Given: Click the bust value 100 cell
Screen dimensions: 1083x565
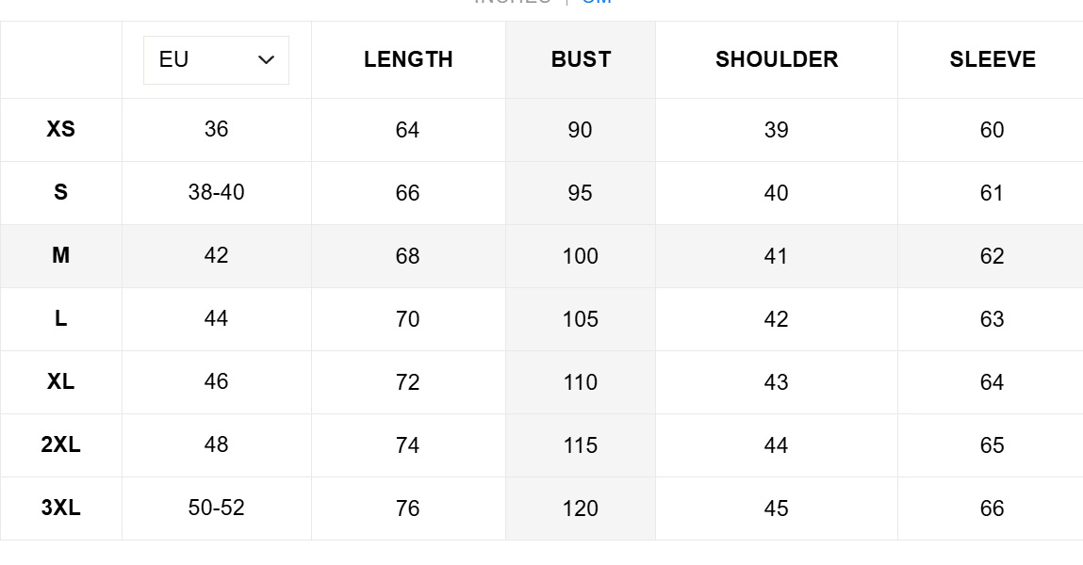Looking at the screenshot, I should coord(580,256).
